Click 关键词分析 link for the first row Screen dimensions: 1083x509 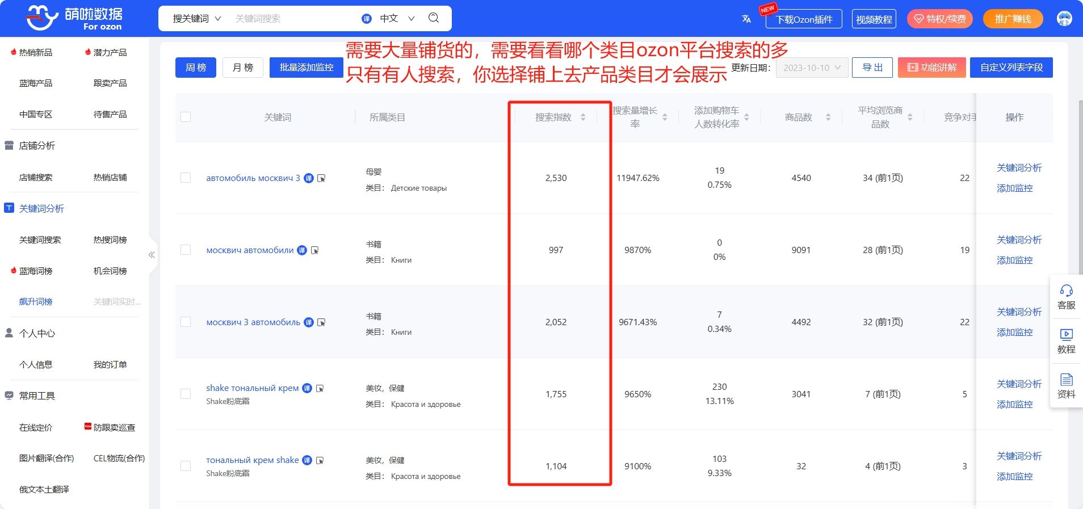1019,168
